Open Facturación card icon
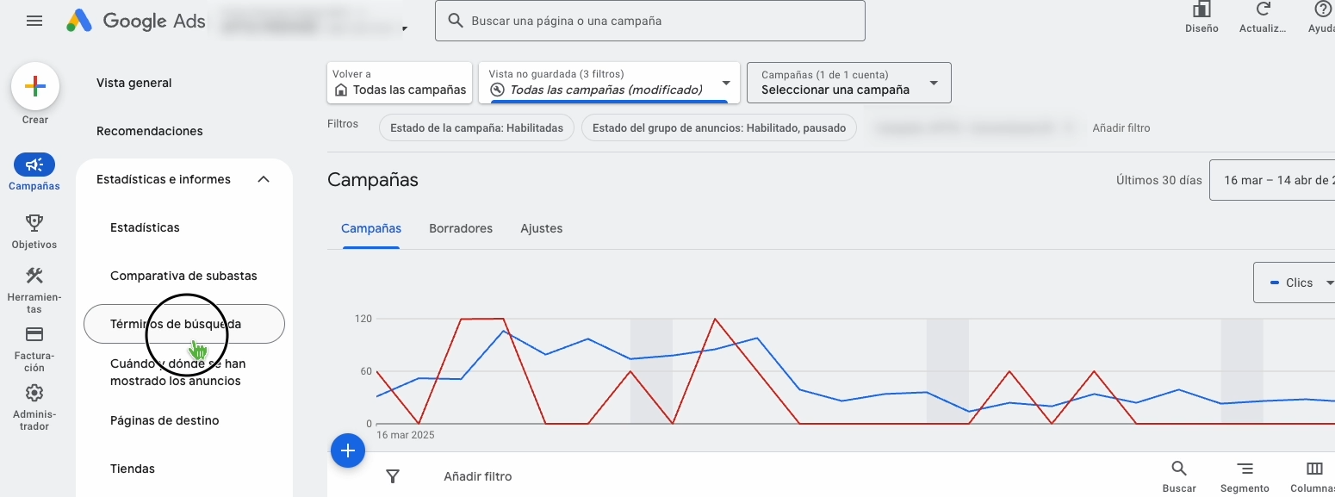 pos(34,334)
